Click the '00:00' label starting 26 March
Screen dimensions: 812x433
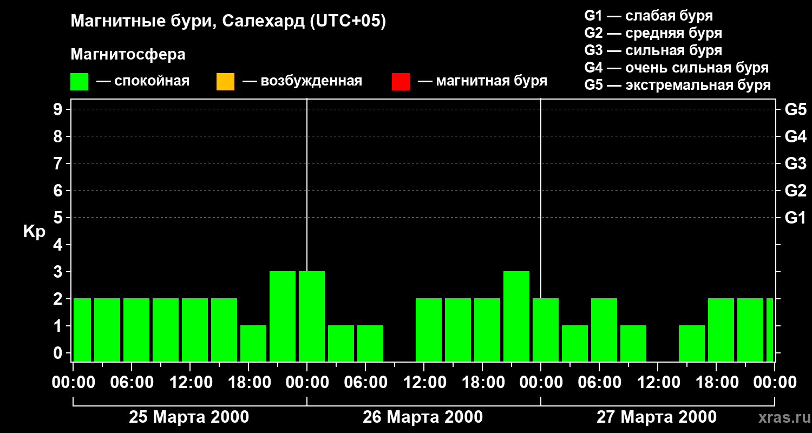tap(307, 383)
